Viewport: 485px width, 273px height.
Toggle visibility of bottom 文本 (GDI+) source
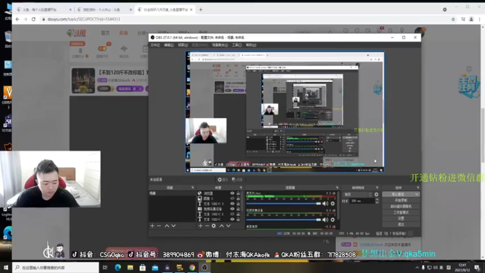(x=232, y=219)
